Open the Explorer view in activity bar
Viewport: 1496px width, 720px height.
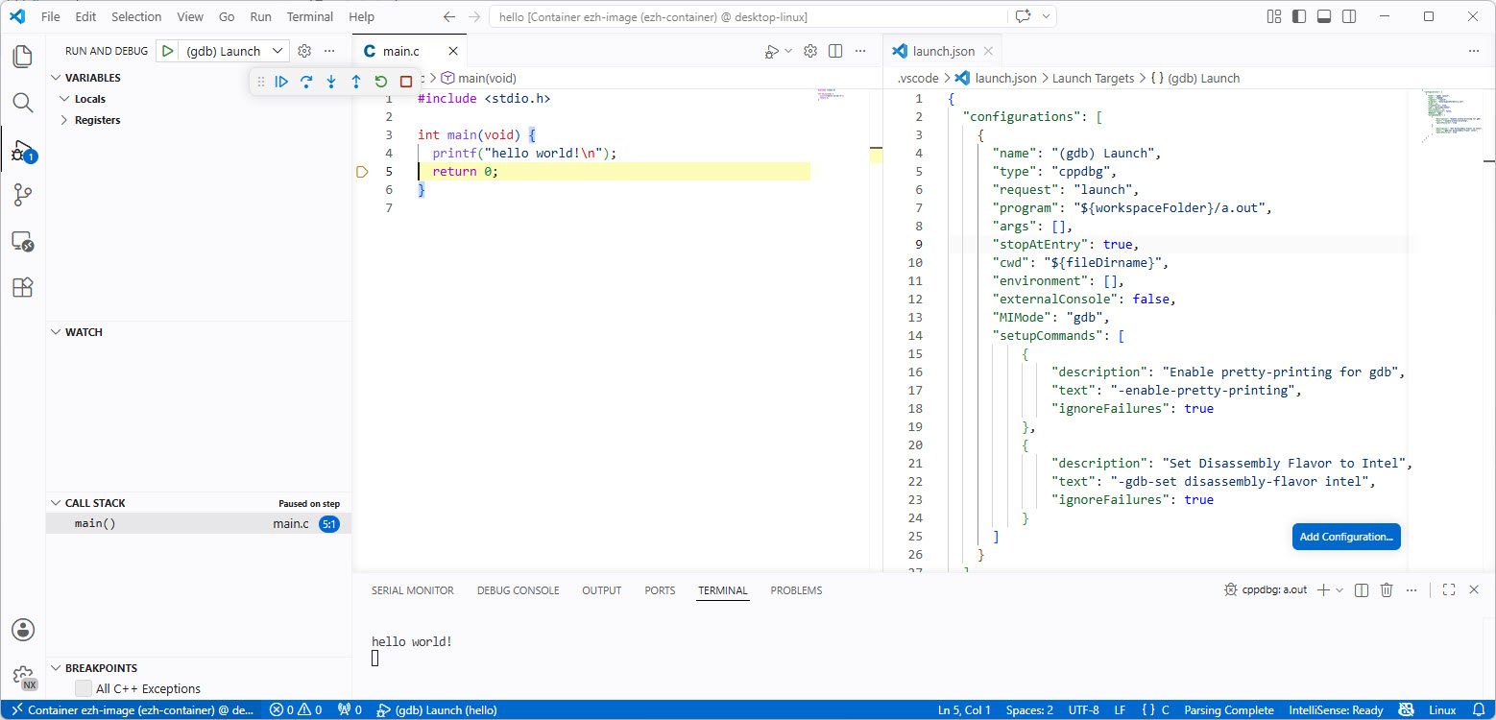[22, 57]
